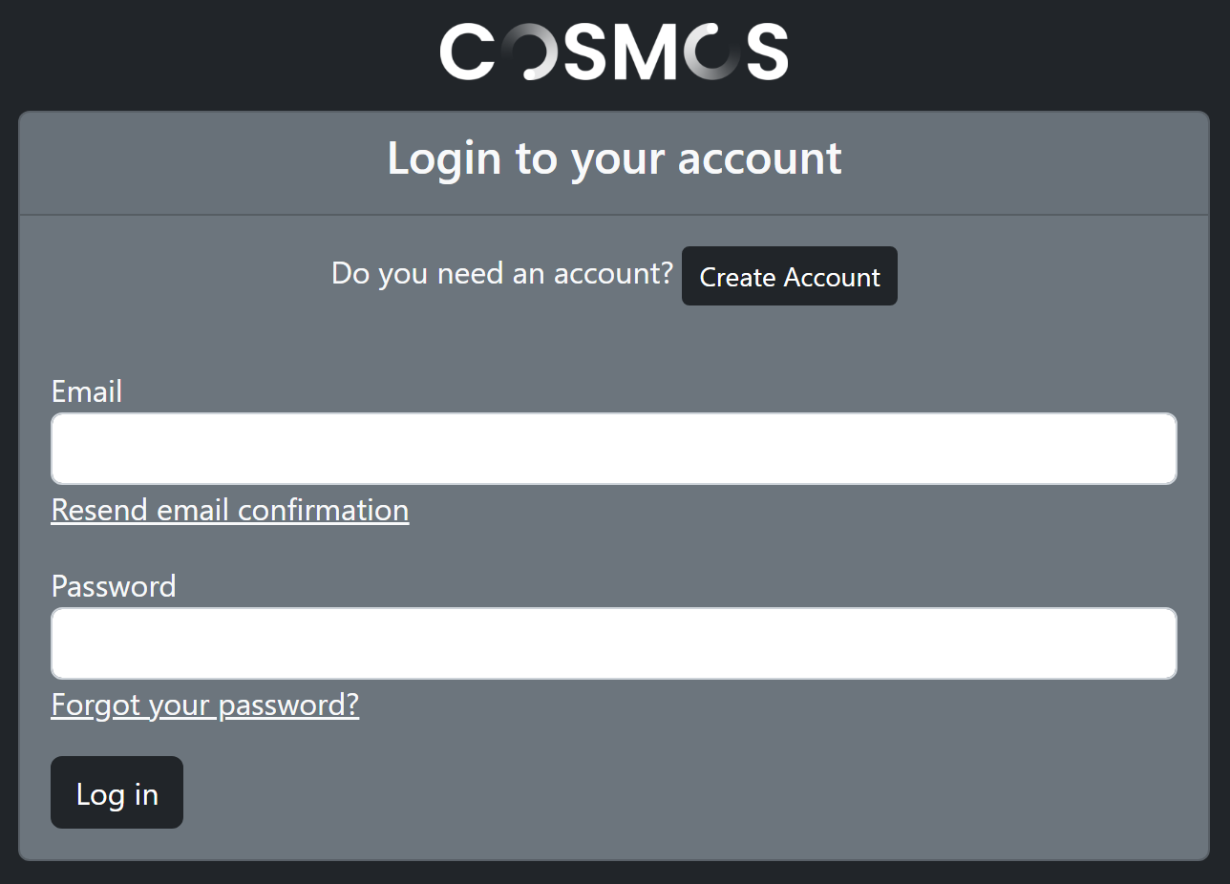Focus the Password input field
Viewport: 1230px width, 884px height.
[x=614, y=643]
